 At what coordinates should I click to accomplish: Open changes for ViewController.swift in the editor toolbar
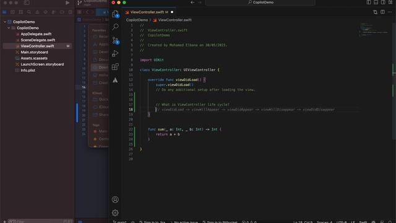coord(376,12)
